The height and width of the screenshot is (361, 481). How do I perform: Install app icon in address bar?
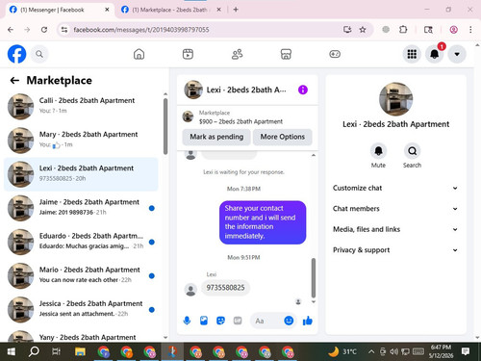coord(347,30)
